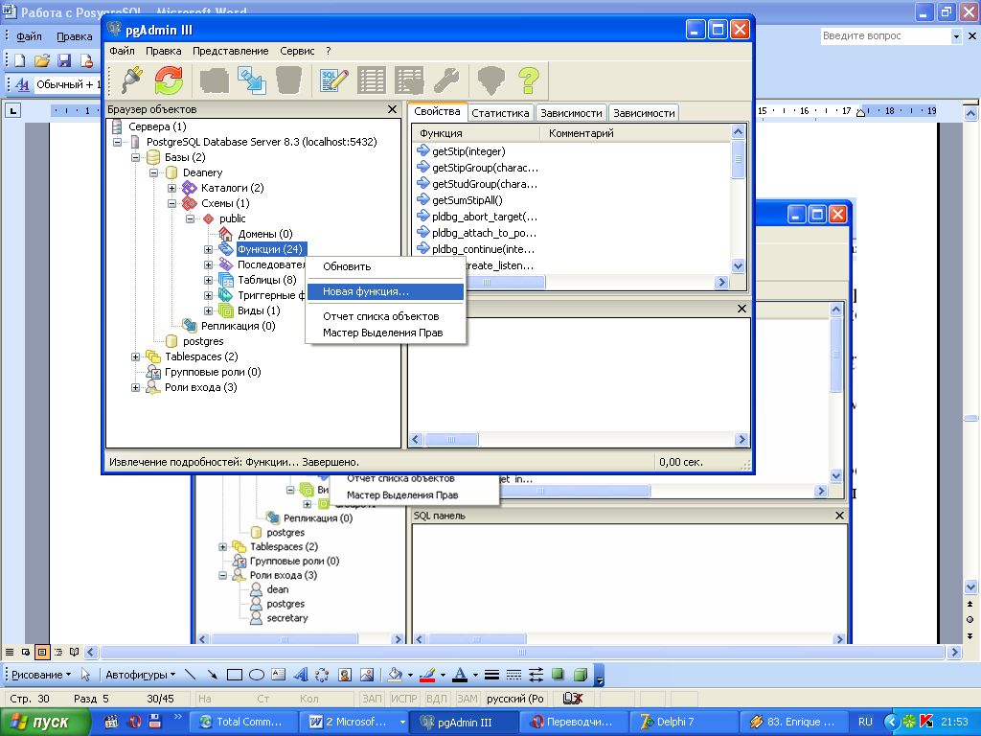Click the Microsoft Word taskbar group button
The image size is (981, 736).
coord(355,722)
